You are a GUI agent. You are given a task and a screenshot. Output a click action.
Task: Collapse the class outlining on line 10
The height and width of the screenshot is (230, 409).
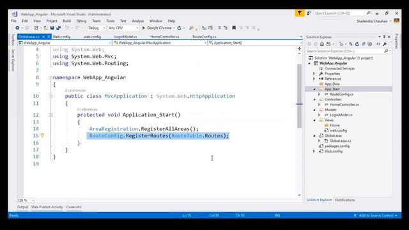click(51, 96)
